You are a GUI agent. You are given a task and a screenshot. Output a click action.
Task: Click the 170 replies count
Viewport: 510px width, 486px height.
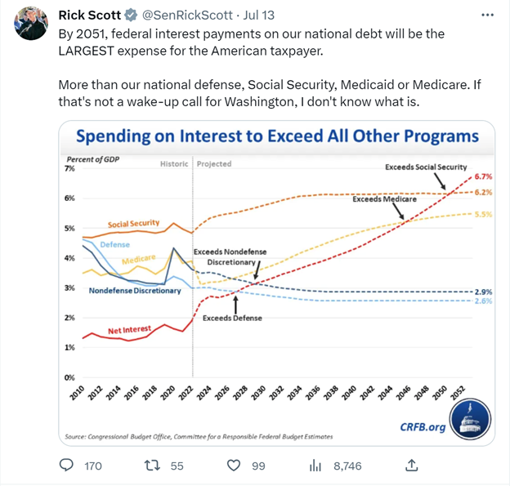93,466
